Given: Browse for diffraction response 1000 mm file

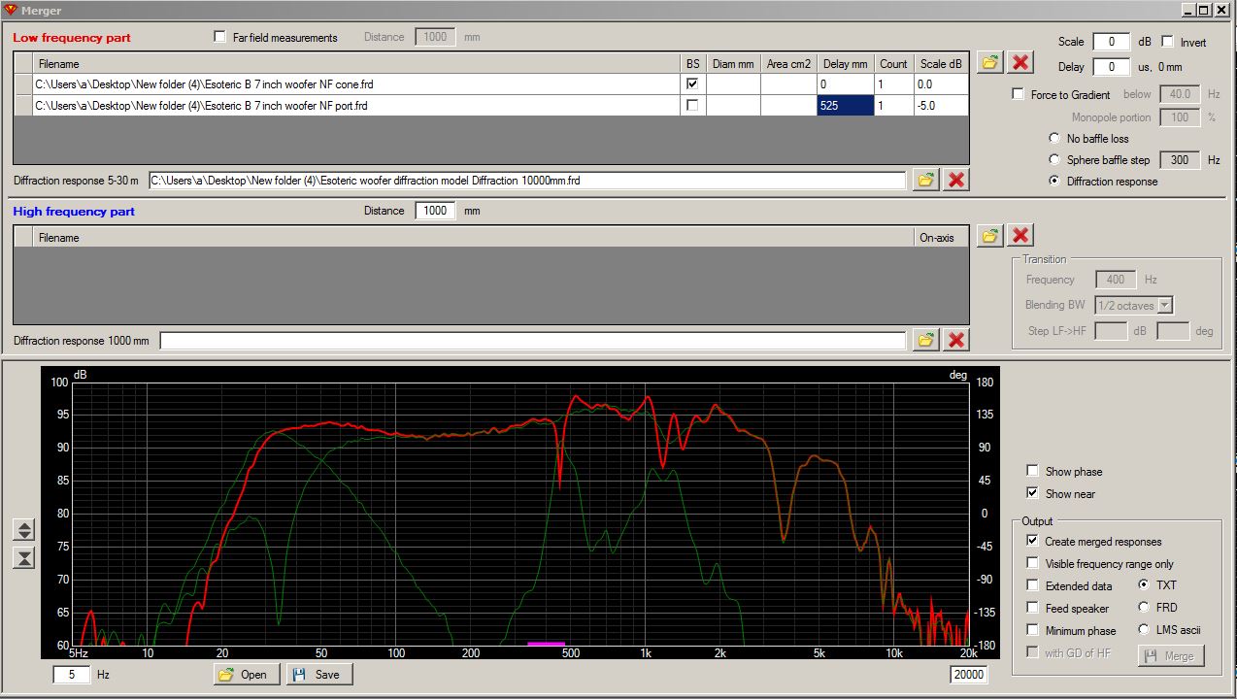Looking at the screenshot, I should point(926,340).
